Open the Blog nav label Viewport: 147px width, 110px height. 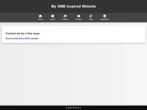point(91,19)
